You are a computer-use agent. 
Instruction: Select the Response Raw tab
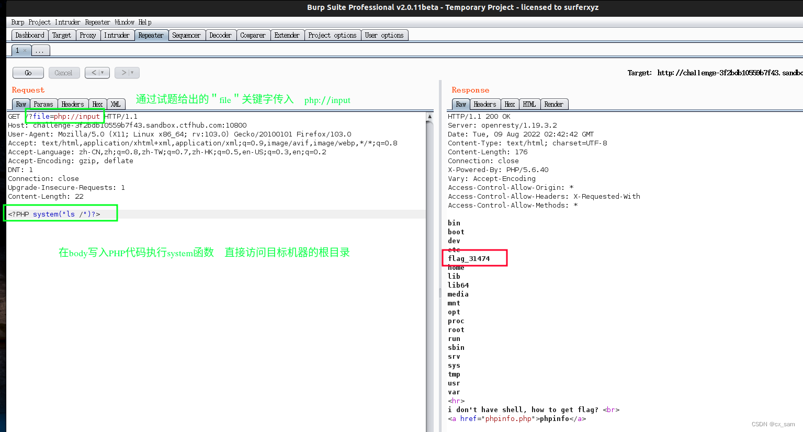tap(461, 104)
